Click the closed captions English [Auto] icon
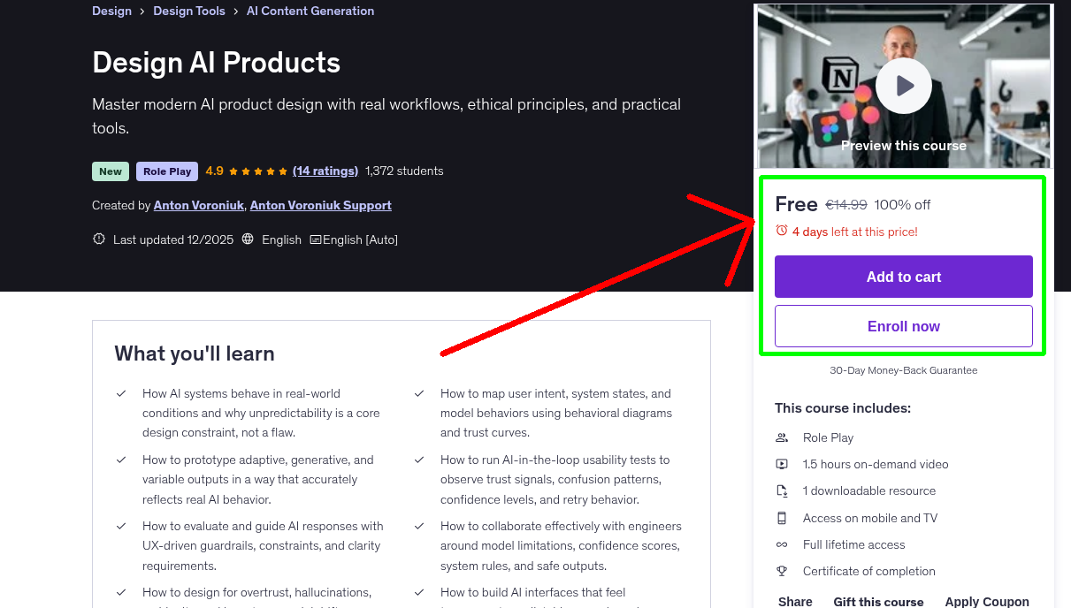 [314, 239]
